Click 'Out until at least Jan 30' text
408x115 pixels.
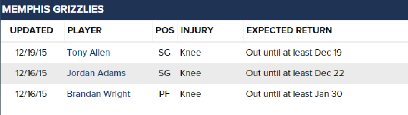(x=294, y=94)
